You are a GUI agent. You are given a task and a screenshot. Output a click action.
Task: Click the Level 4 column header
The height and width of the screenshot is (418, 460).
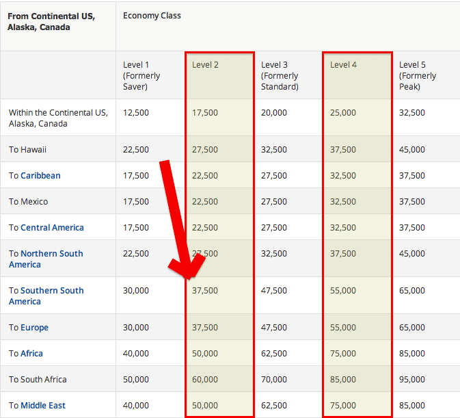pos(343,65)
